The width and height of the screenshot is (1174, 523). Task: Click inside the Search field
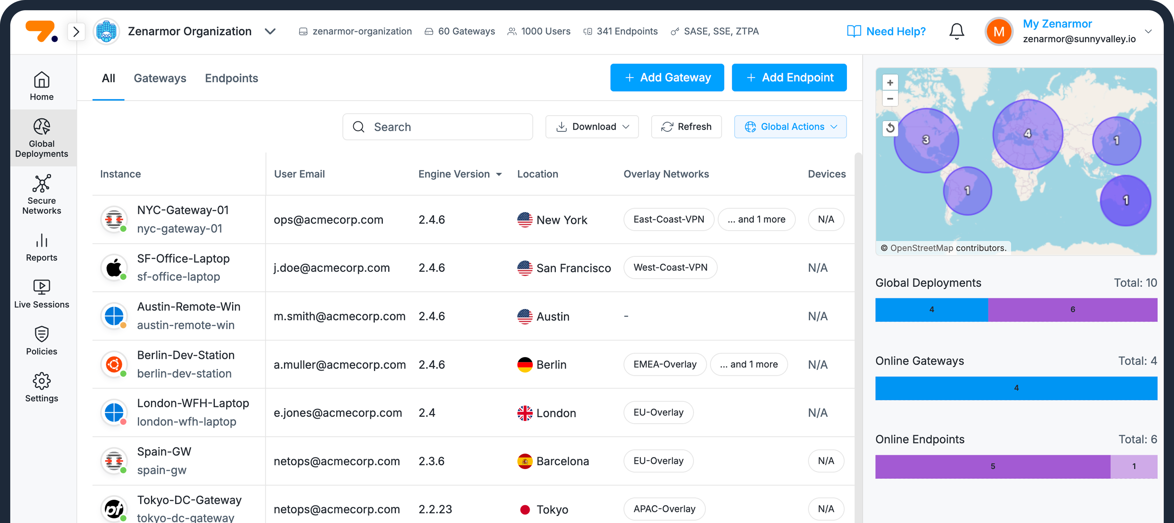click(437, 126)
